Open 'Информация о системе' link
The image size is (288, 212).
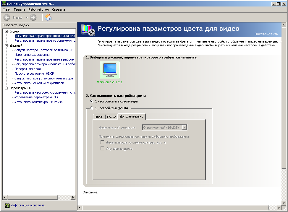[27, 205]
